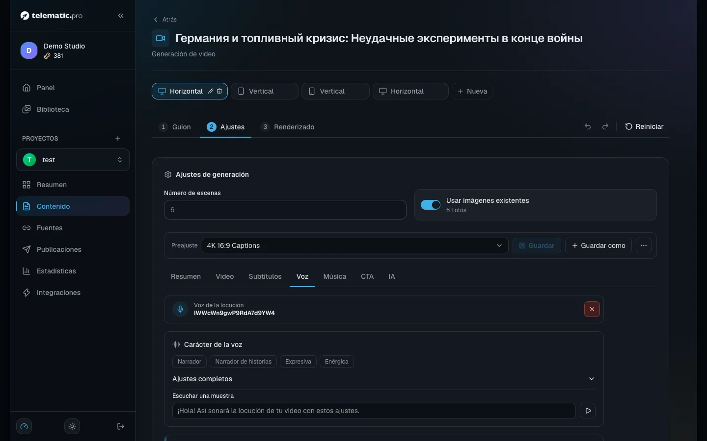Image resolution: width=707 pixels, height=441 pixels.
Task: Add a new project with plus icon
Action: [118, 139]
